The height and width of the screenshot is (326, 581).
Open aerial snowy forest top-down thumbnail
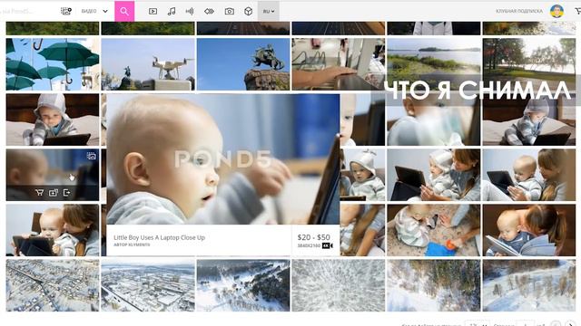tap(339, 285)
